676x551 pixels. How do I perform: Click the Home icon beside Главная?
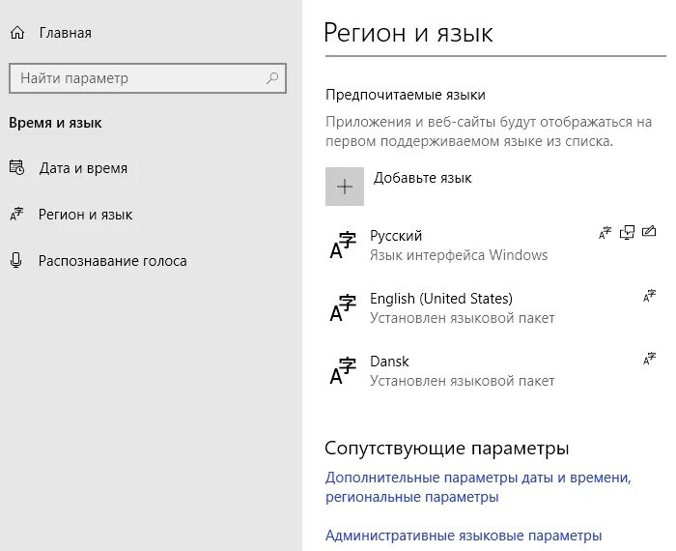17,33
